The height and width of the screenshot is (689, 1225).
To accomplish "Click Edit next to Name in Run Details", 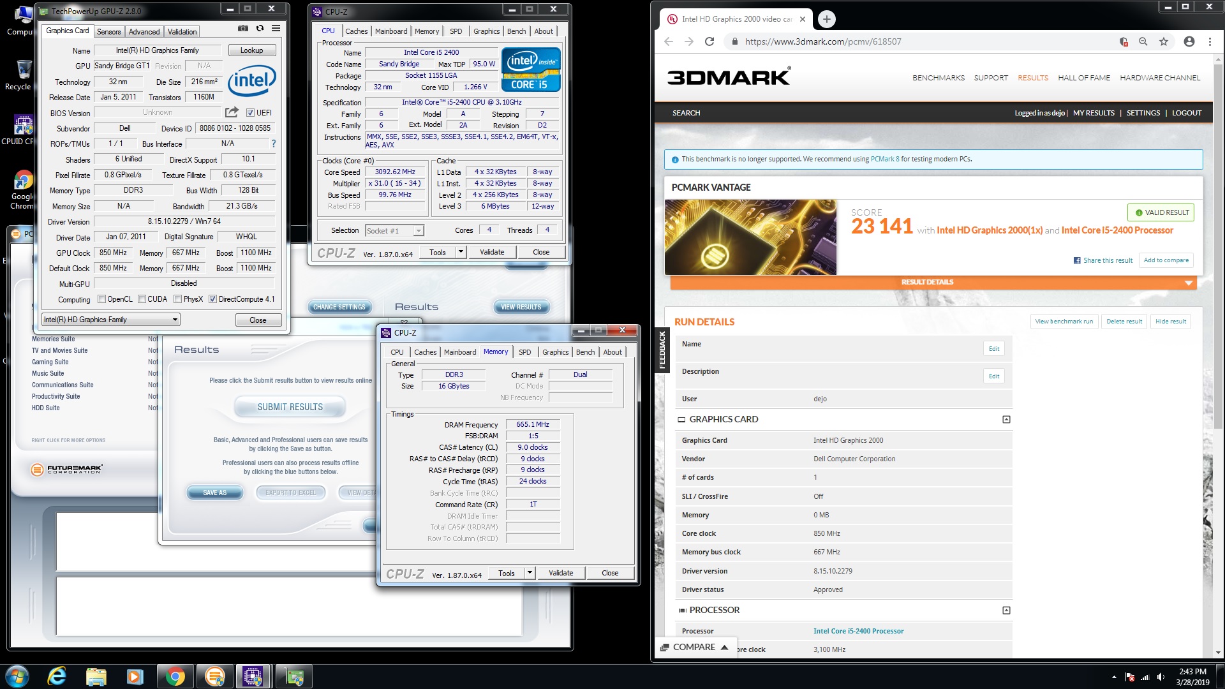I will pos(994,349).
